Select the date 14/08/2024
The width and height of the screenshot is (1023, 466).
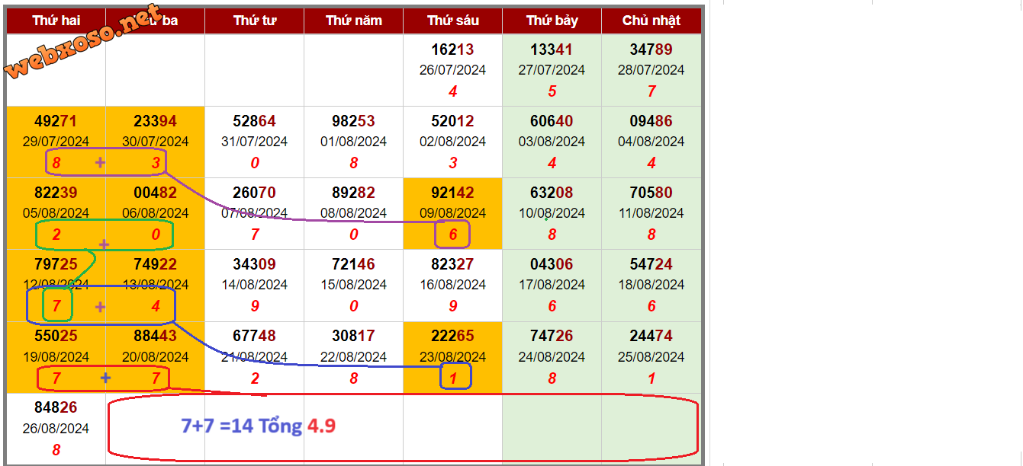[254, 284]
